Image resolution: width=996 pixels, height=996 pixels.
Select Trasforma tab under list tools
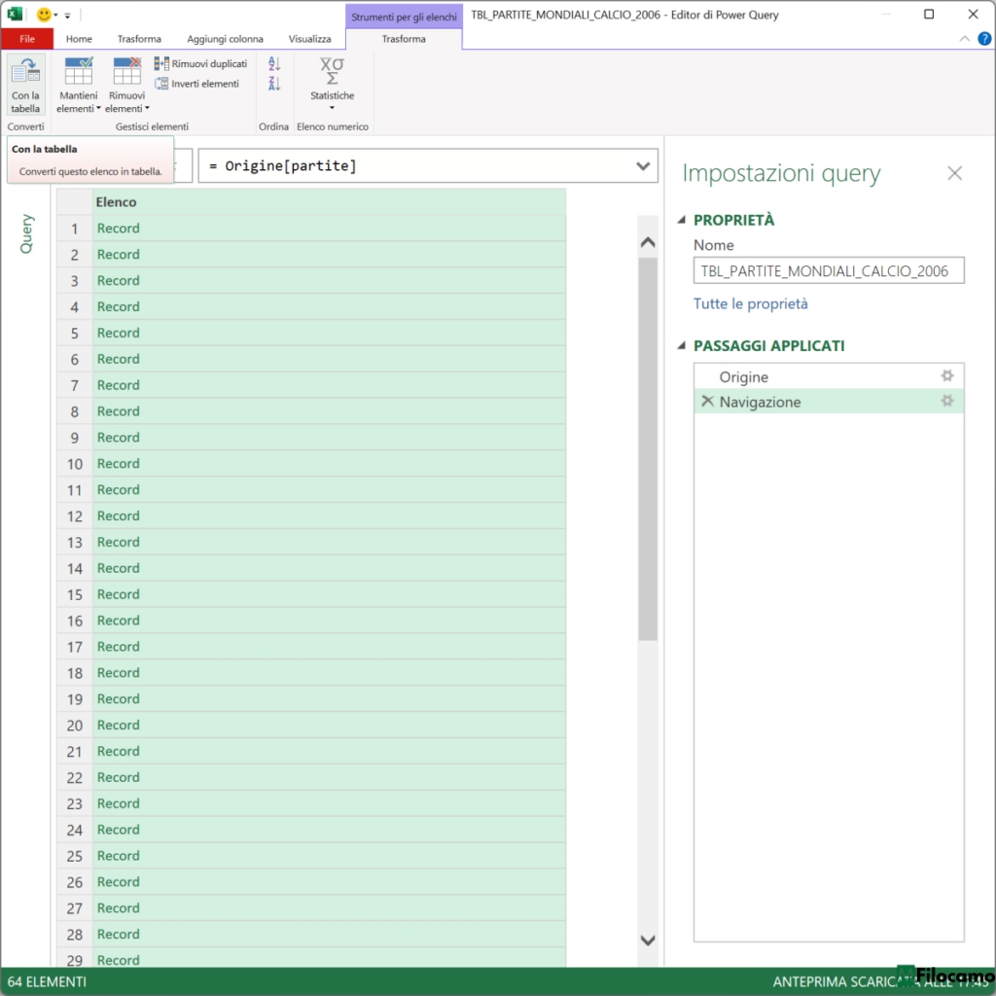404,39
